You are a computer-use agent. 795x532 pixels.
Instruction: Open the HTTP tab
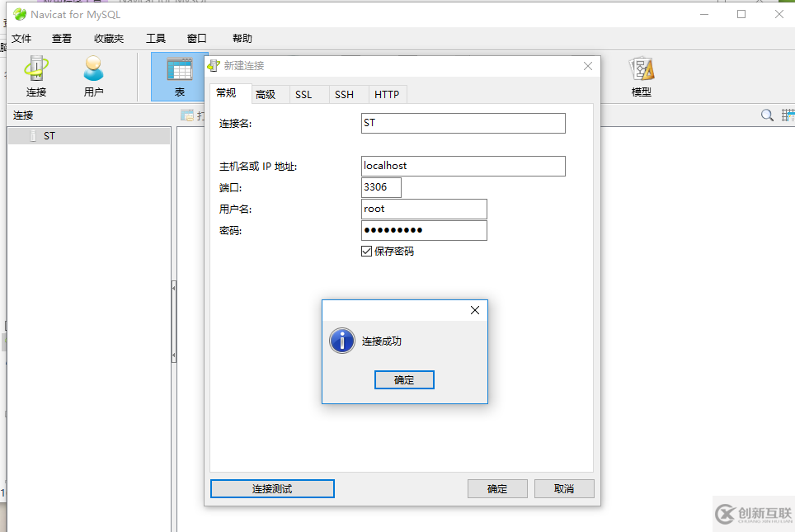tap(388, 94)
